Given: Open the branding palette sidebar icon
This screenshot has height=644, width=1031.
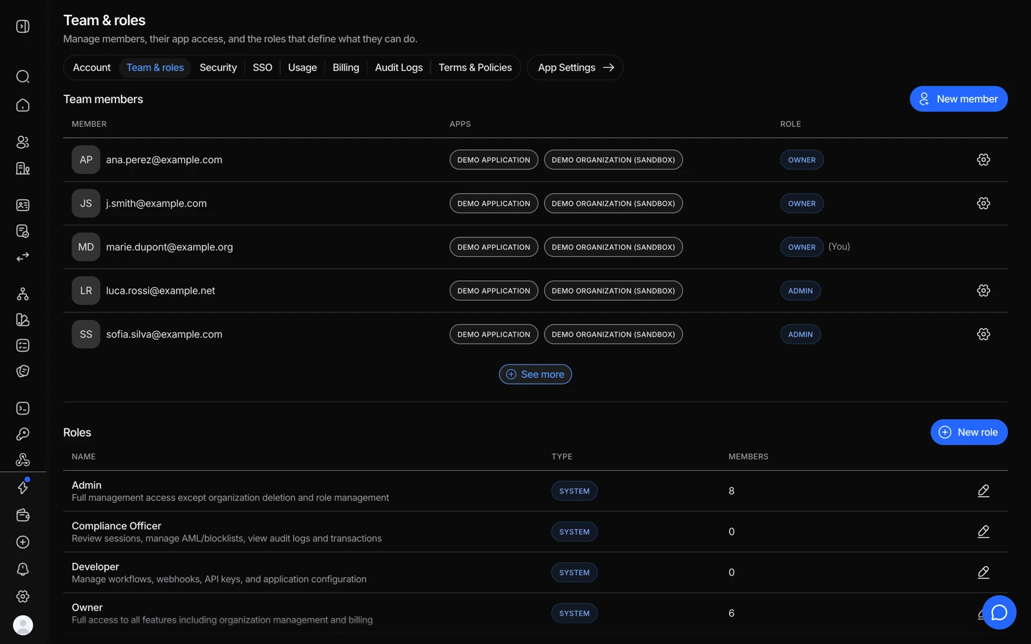Looking at the screenshot, I should (x=23, y=319).
